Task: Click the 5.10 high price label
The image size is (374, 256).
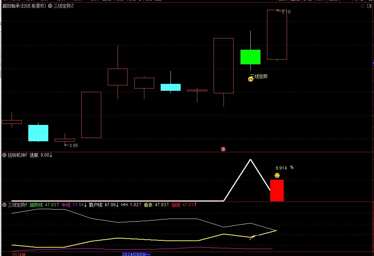Action: (286, 12)
